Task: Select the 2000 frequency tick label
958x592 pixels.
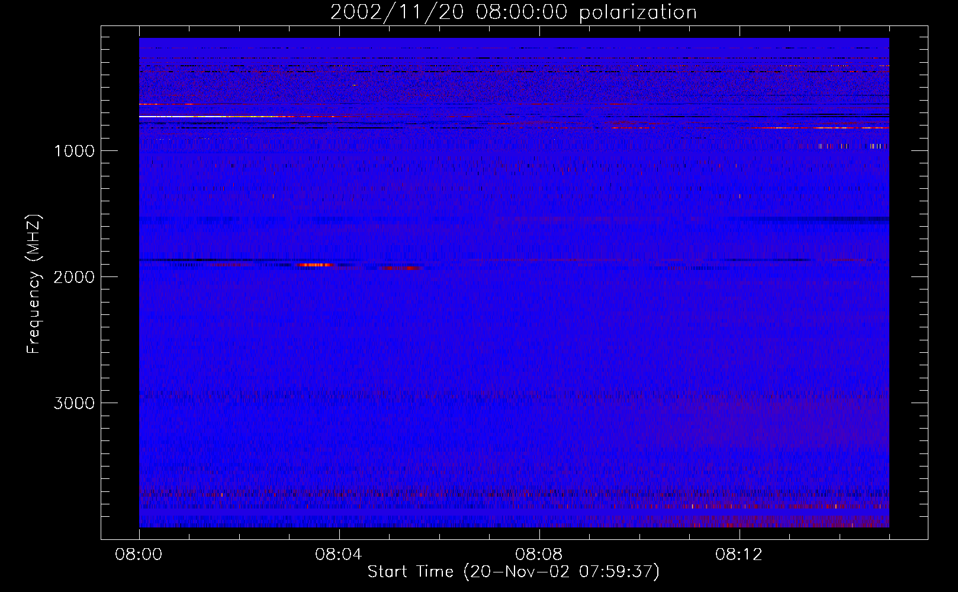Action: [74, 277]
